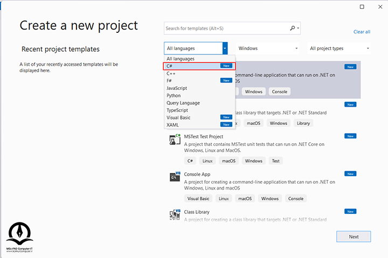
Task: Choose C++ from the language list
Action: coord(199,73)
